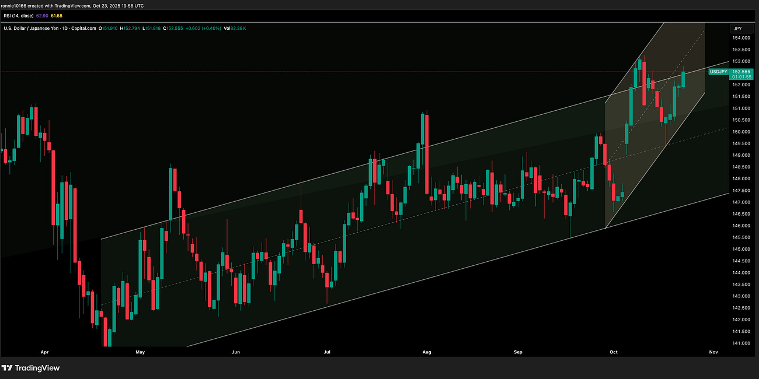
Task: Click the JPY currency badge atop the price axis
Action: (x=738, y=28)
